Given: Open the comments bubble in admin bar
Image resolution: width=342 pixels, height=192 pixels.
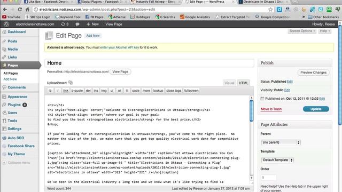Looking at the screenshot, I should pyautogui.click(x=77, y=25).
